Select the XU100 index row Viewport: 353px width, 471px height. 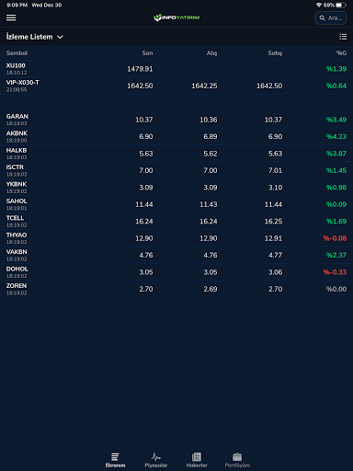pos(176,69)
